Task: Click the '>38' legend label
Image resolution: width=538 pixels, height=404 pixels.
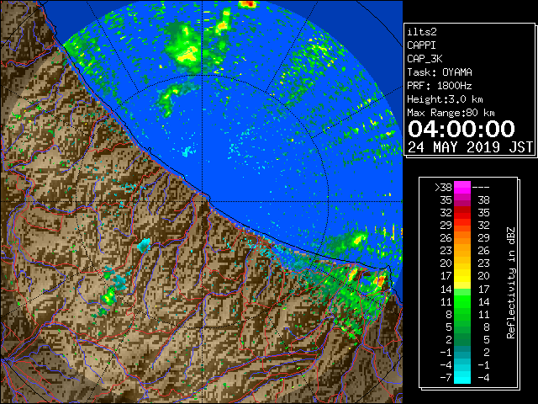Action: [443, 188]
